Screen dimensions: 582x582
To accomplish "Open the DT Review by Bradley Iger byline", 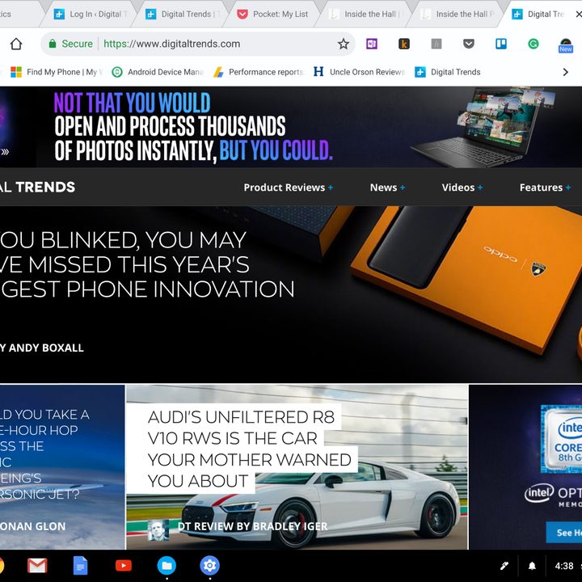I will [252, 526].
